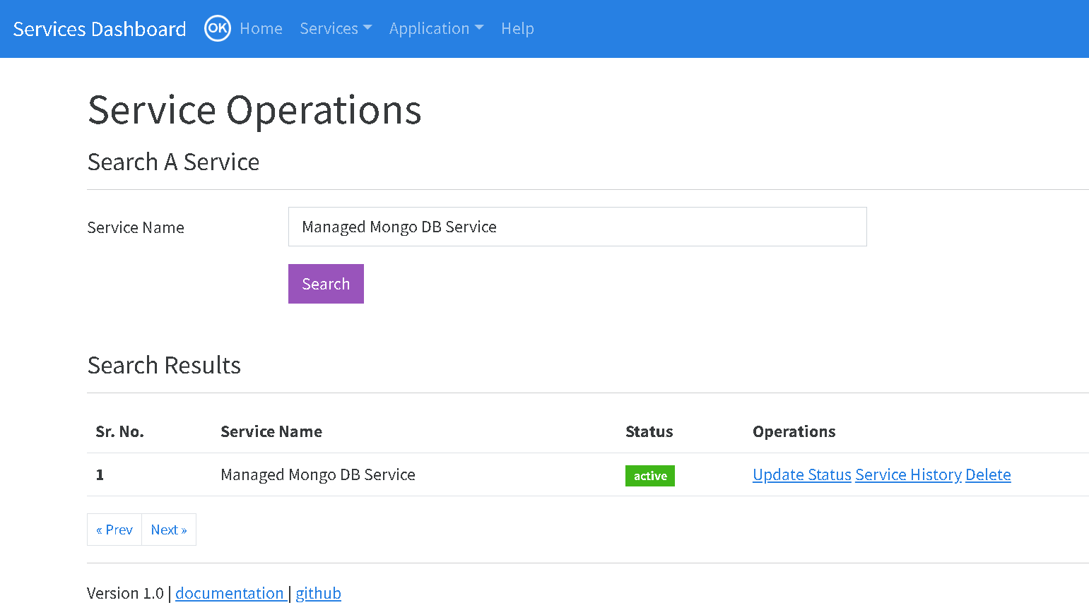The width and height of the screenshot is (1089, 610).
Task: Go to the Next results page
Action: (169, 530)
